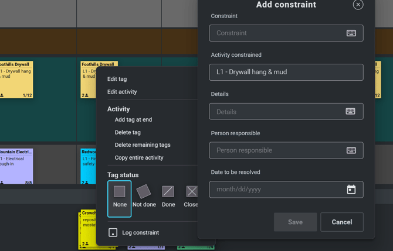Open keyboard for Person responsible field

pyautogui.click(x=351, y=150)
